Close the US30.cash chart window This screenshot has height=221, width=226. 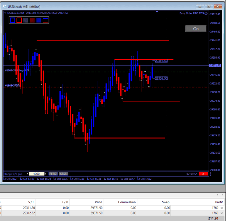point(218,7)
